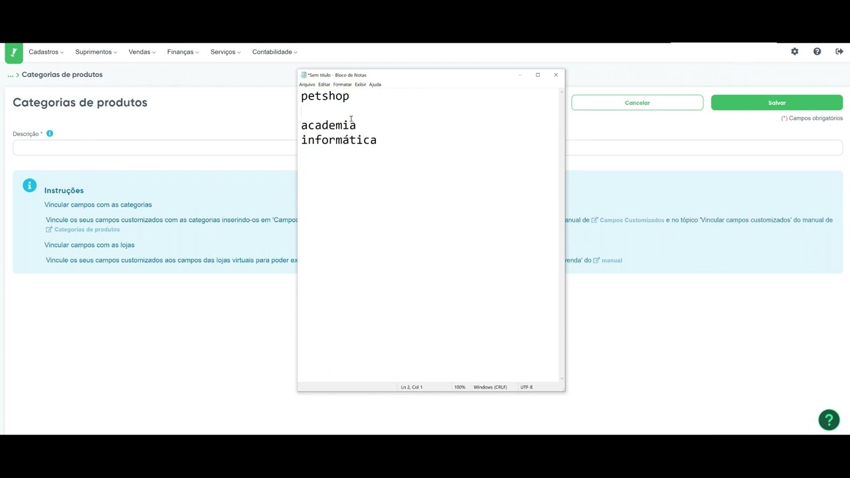Viewport: 850px width, 478px height.
Task: Click the word academia in Notepad
Action: 328,125
